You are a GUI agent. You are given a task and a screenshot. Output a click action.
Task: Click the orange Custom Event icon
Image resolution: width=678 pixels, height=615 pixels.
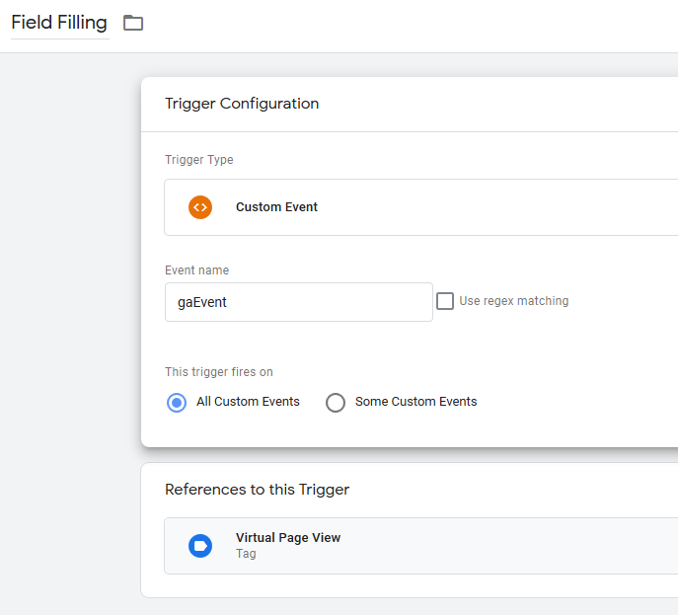click(x=200, y=207)
